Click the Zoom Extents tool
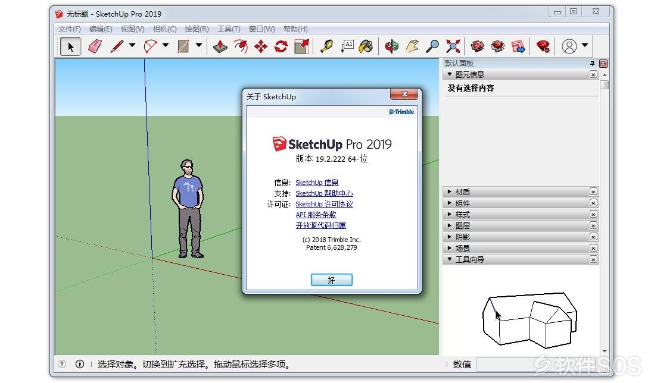 453,46
